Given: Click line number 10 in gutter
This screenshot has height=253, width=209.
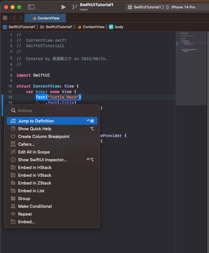Looking at the screenshot, I should (10, 86).
